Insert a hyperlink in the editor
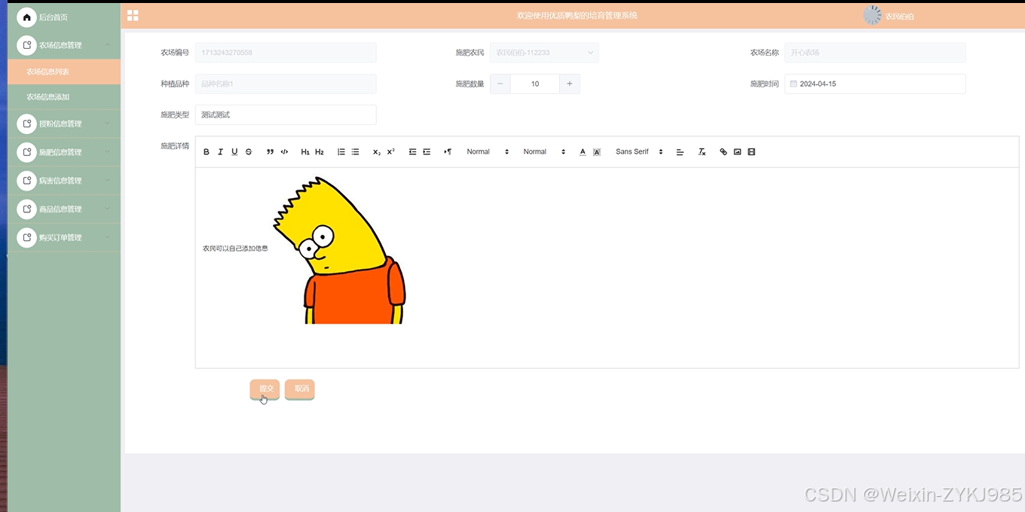This screenshot has width=1025, height=512. tap(724, 152)
